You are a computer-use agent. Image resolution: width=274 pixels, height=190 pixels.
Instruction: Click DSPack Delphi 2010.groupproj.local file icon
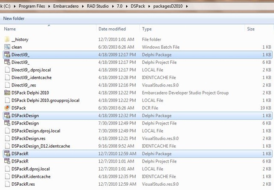tap(7, 100)
